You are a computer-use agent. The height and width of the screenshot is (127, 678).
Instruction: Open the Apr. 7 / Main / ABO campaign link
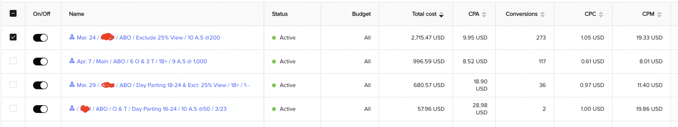pos(142,61)
